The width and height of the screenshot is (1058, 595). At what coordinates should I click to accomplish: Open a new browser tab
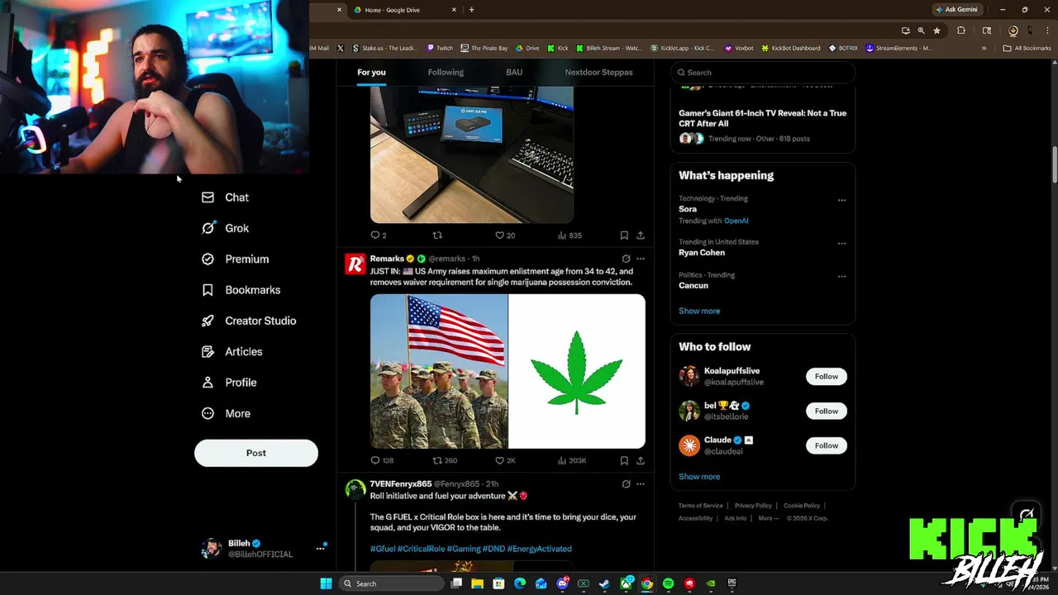[471, 10]
